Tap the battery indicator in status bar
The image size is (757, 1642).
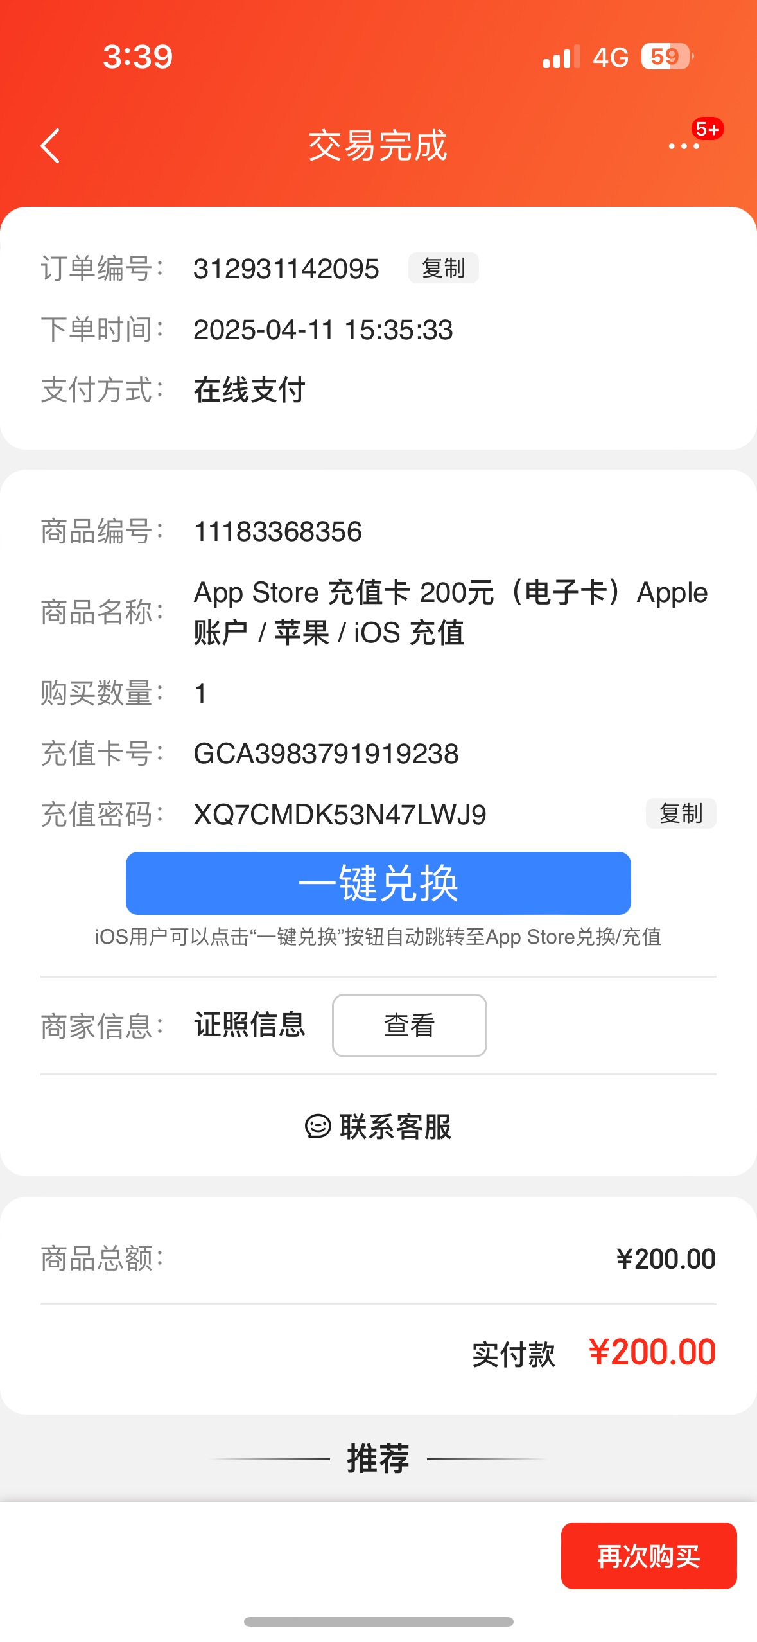pos(667,57)
